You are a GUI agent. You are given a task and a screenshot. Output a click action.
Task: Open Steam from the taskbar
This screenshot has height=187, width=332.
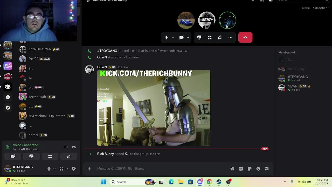(x=219, y=182)
